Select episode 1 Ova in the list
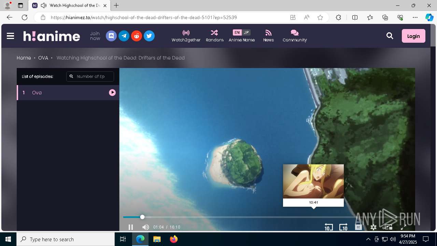The image size is (437, 246). tap(68, 93)
